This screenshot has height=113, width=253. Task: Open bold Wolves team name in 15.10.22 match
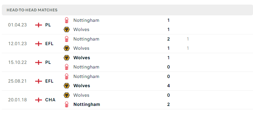click(x=82, y=58)
